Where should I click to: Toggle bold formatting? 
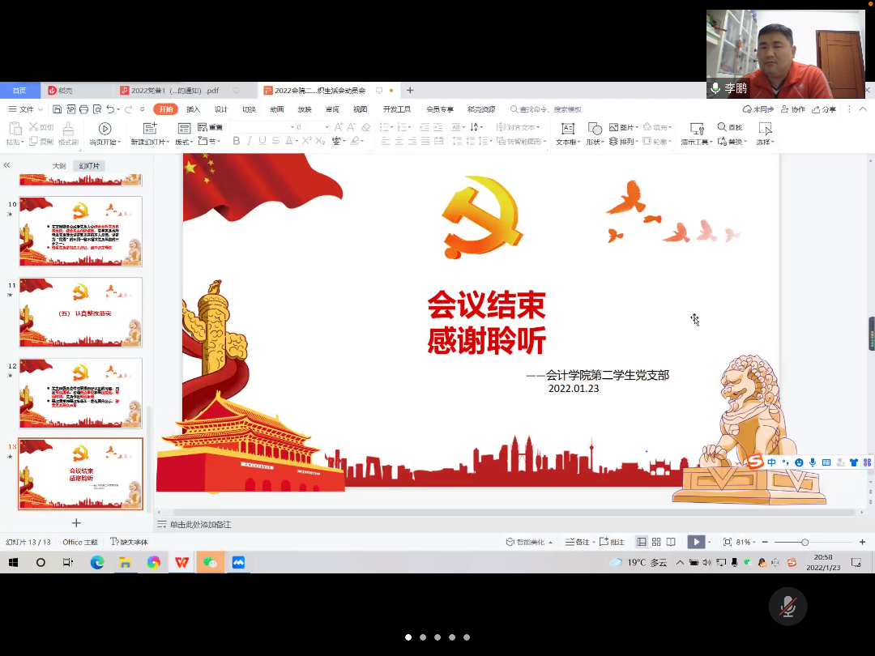(236, 141)
